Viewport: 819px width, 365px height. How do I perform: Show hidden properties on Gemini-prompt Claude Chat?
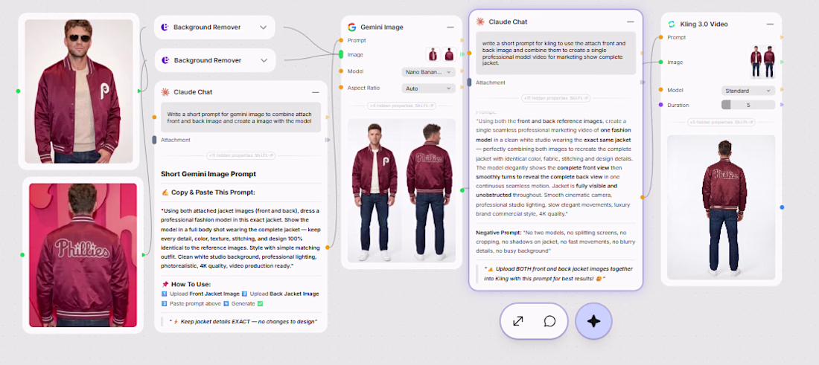(240, 155)
